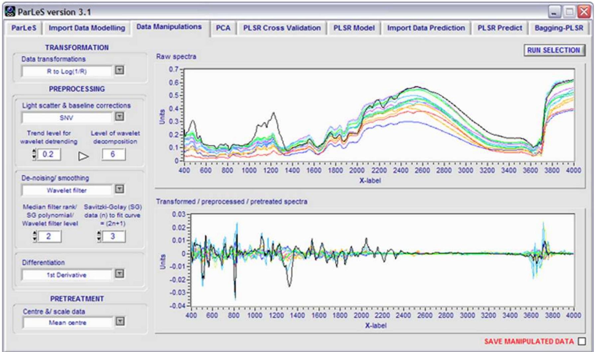This screenshot has height=352, width=598.
Task: Expand the Light scatter & baseline corrections dropdown
Action: (119, 117)
